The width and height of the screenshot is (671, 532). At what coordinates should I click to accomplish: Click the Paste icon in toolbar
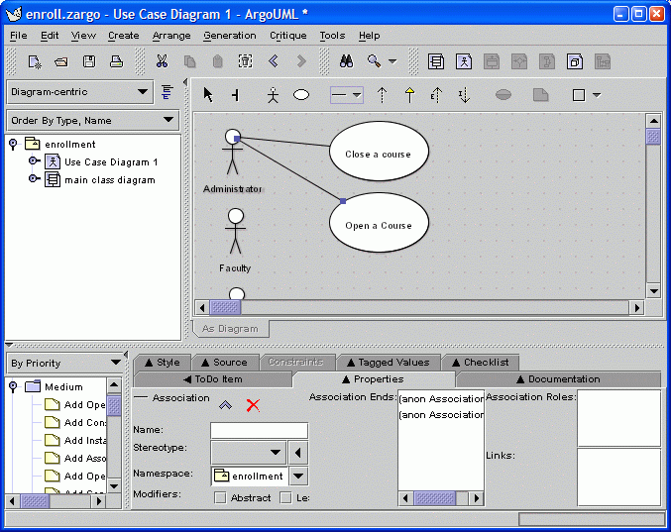pos(217,61)
